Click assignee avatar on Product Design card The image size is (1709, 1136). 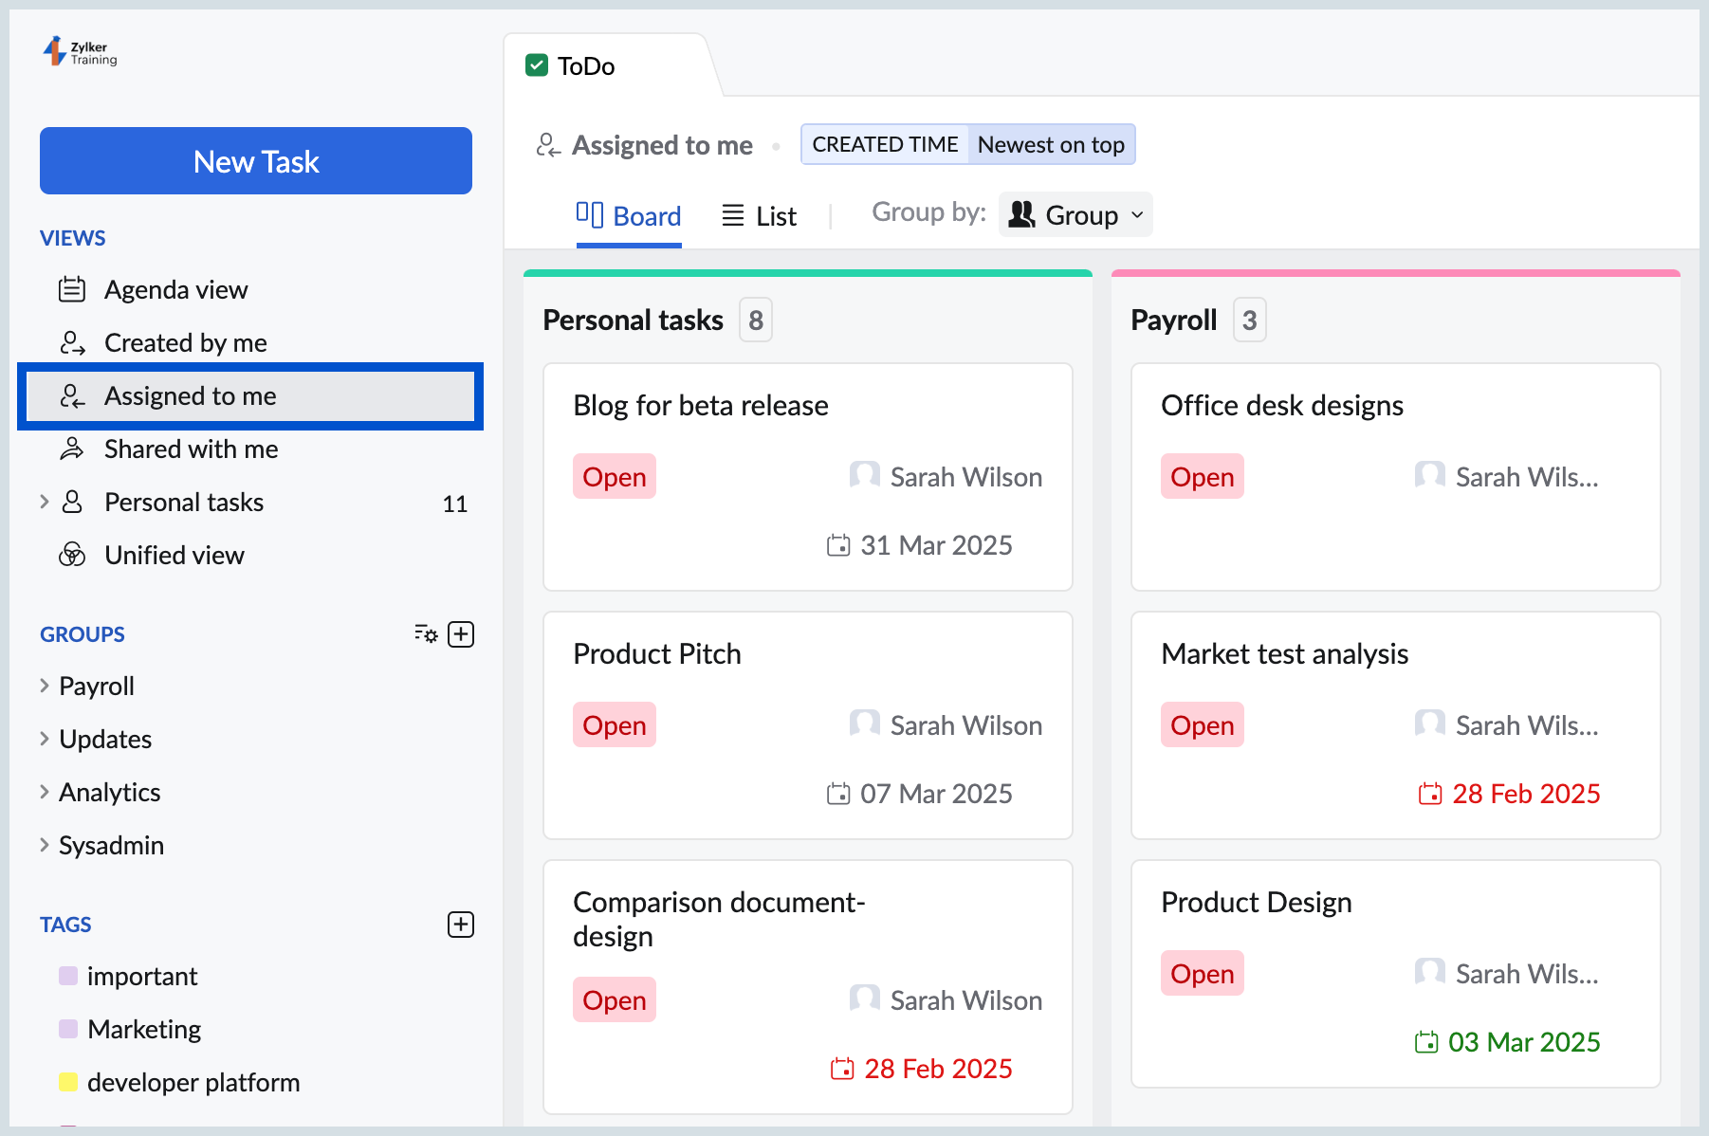1429,973
